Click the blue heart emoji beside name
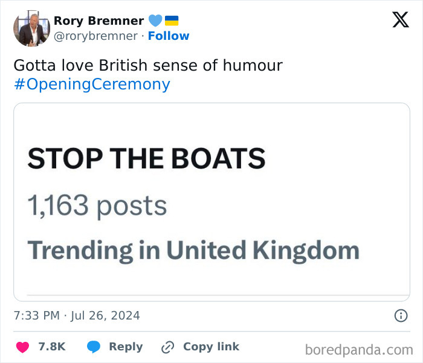 point(155,21)
